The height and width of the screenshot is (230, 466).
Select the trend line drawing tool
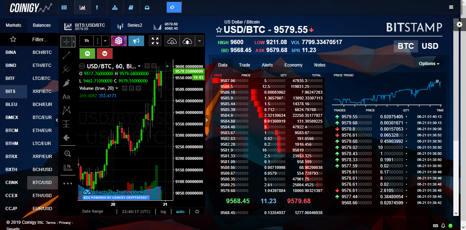click(x=66, y=55)
